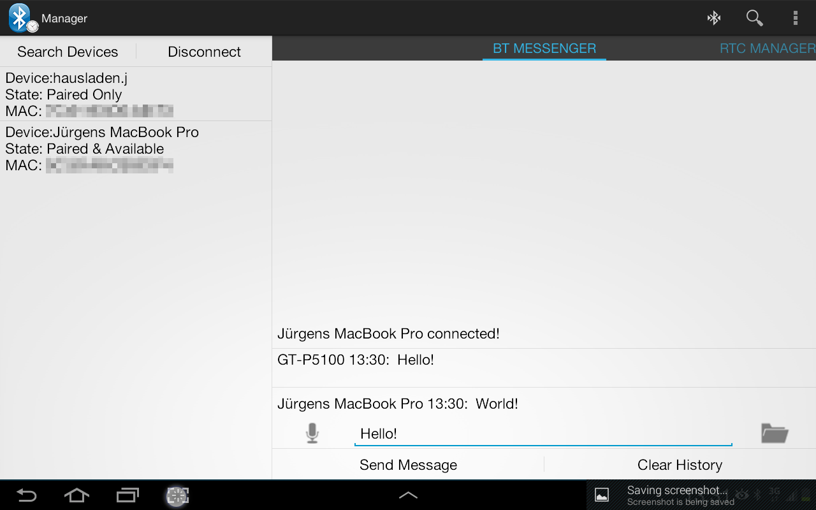This screenshot has height=510, width=816.
Task: Expand the bottom tray up-arrow
Action: pos(408,495)
